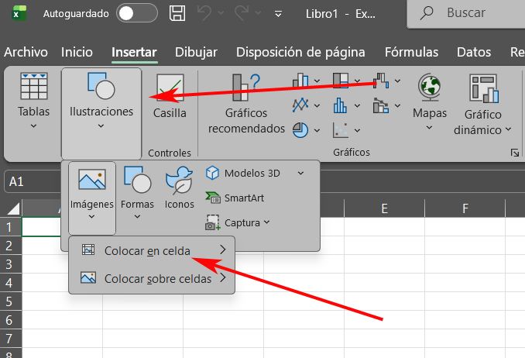Open the Datos tab

(474, 52)
